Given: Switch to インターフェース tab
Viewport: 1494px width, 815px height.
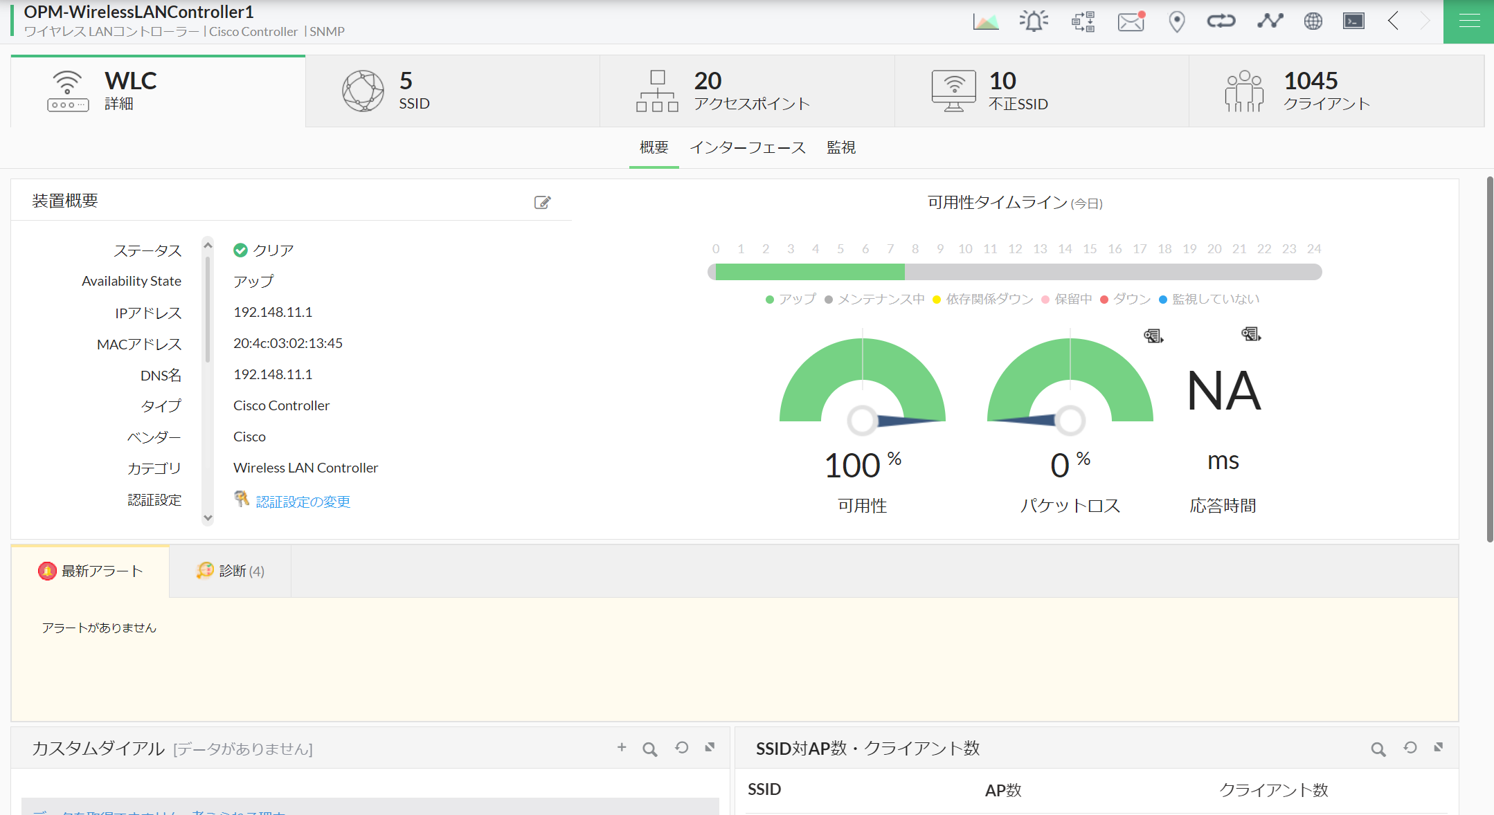Looking at the screenshot, I should click(x=748, y=147).
